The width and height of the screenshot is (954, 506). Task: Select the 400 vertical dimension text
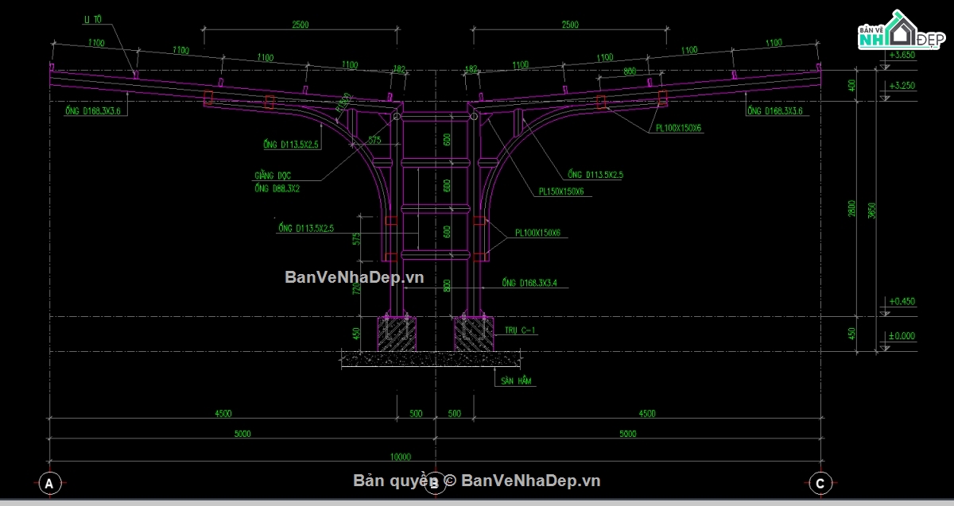click(x=852, y=85)
